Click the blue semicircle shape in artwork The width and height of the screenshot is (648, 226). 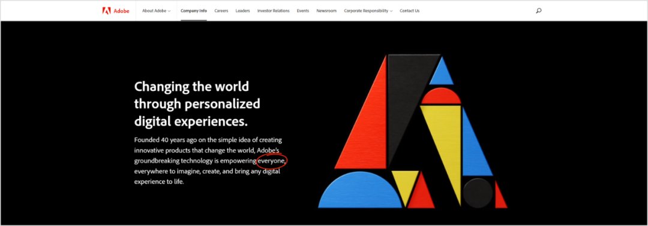pos(359,191)
